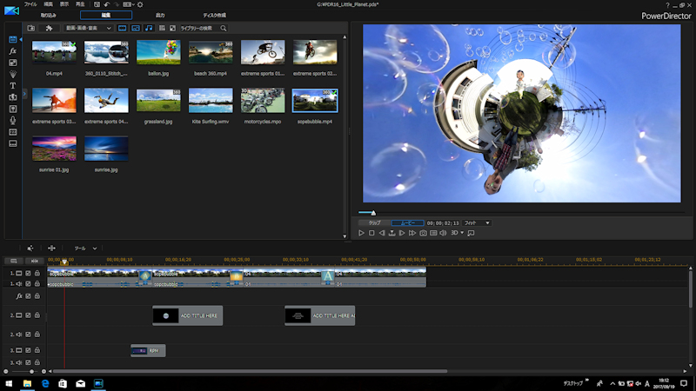Open the Title Room (T) in sidebar
The image size is (696, 391).
[13, 86]
